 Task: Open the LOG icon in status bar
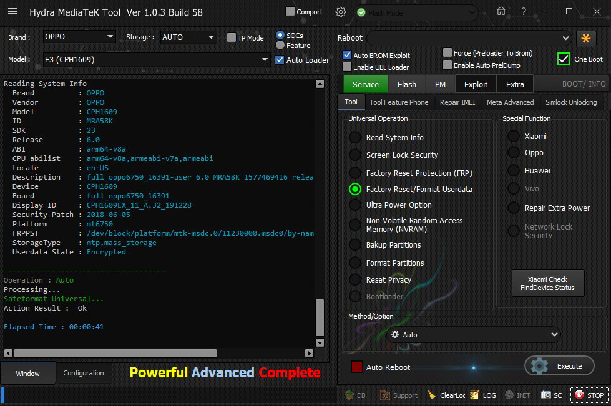coord(483,395)
